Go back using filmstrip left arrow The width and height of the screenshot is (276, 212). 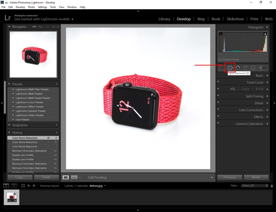28,185
